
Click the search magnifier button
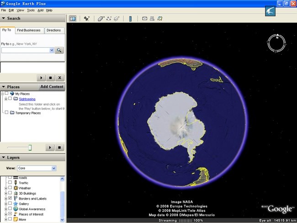point(59,50)
